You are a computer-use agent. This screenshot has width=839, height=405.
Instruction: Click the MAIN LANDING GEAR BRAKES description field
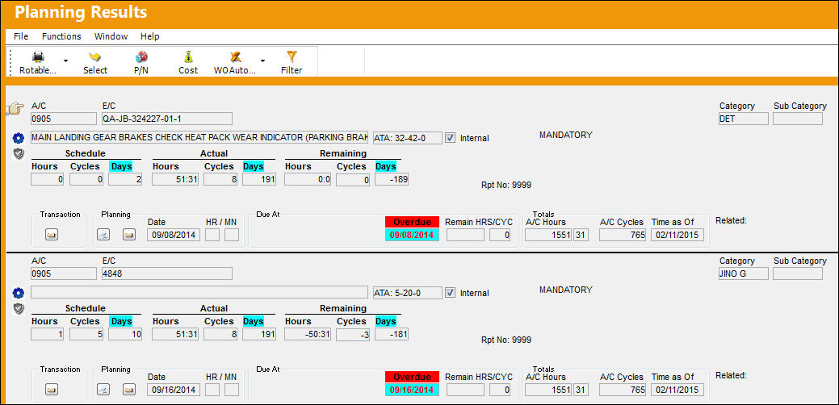[199, 138]
